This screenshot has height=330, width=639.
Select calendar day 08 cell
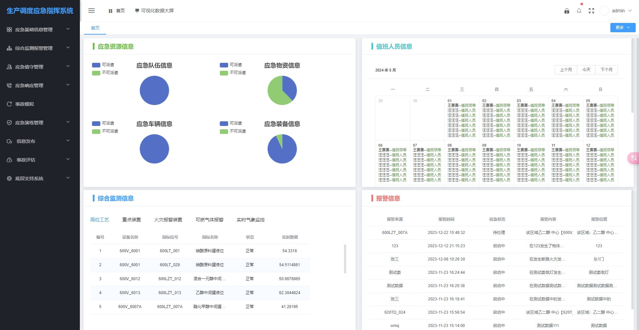pos(462,163)
